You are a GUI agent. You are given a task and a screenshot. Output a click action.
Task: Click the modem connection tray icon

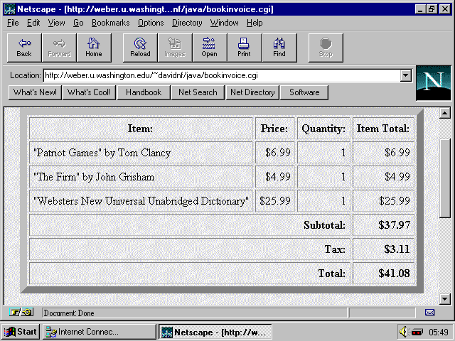coord(417,332)
